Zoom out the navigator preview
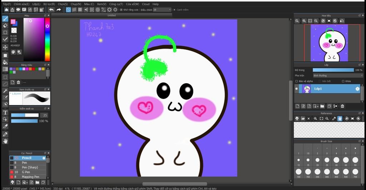366x190 pixels. tap(316, 21)
